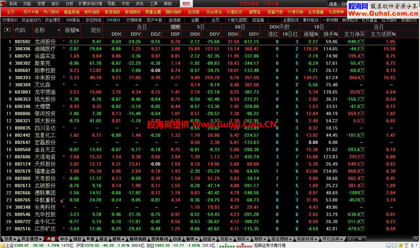Sort by the 连红 column header

273,34
